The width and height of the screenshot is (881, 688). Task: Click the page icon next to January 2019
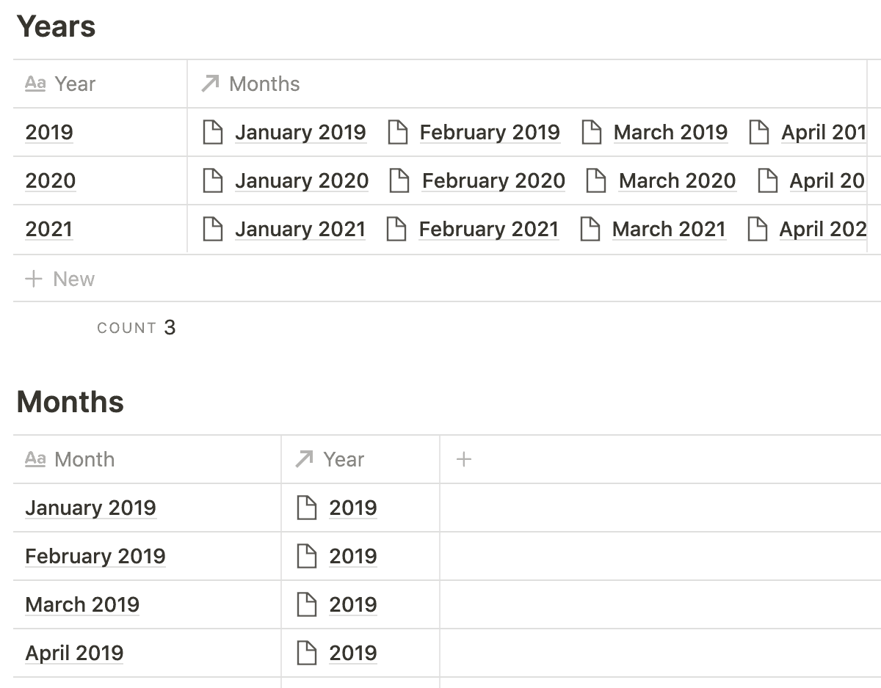(x=214, y=132)
